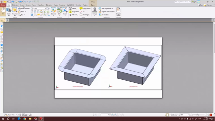Switch to the Koruma ribbon tab
This screenshot has width=215, height=121.
28,5
